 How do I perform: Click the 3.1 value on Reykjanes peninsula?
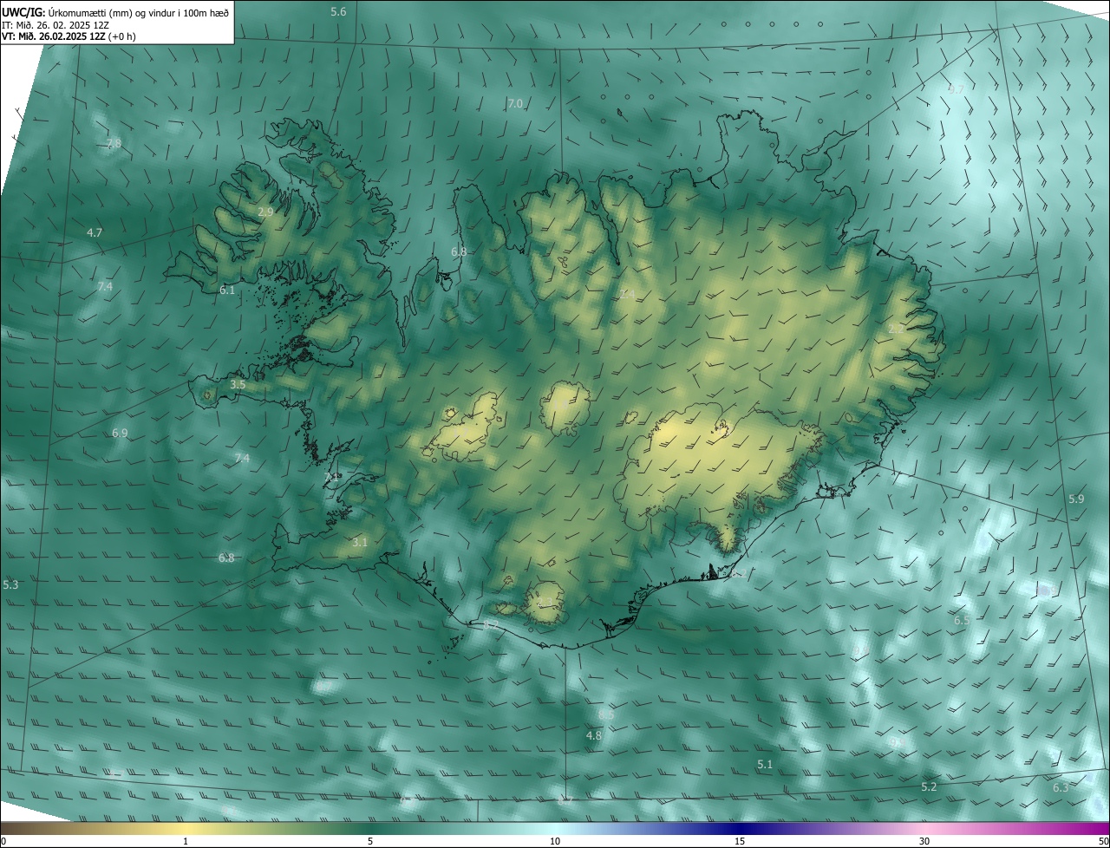[x=360, y=542]
